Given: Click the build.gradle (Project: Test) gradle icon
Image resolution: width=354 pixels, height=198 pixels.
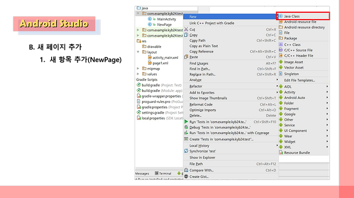Looking at the screenshot, I should [x=139, y=85].
